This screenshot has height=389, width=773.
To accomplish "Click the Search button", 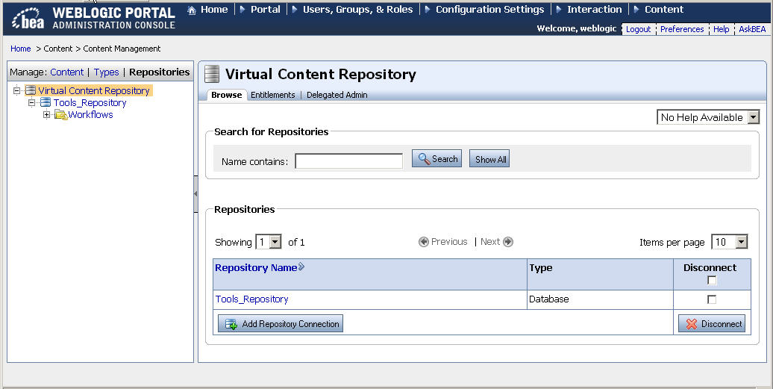I will 436,159.
